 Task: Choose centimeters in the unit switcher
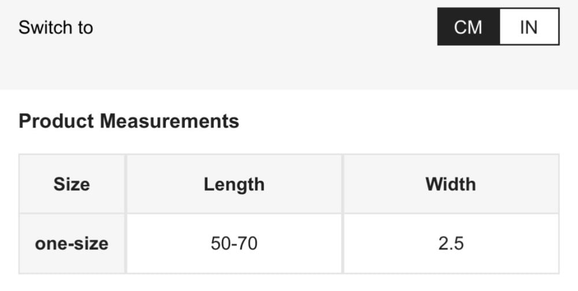468,27
